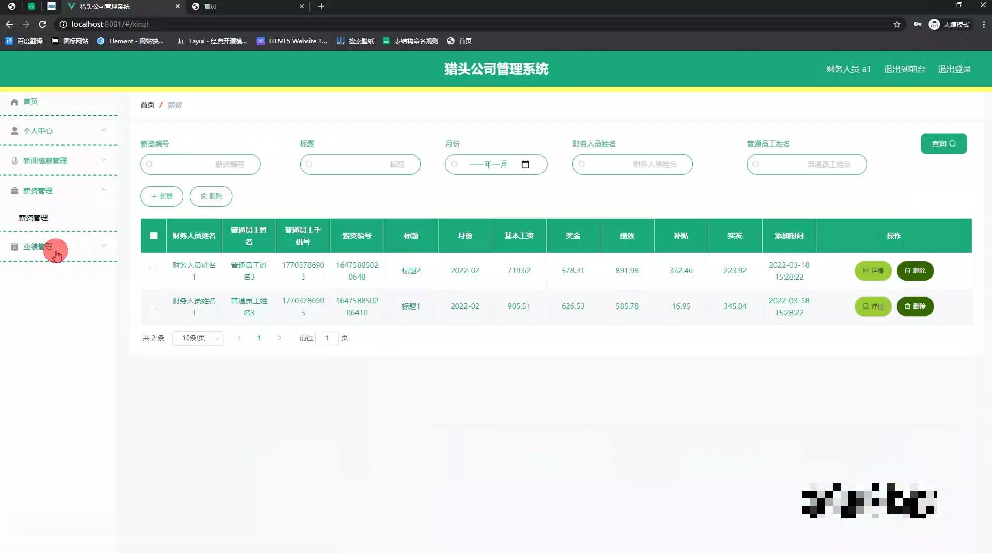Bookmark this page with the star icon
Screen dimensions: 992x553
(897, 24)
